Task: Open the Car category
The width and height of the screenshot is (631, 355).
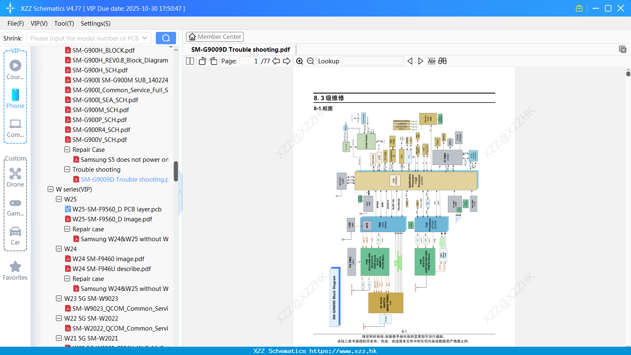Action: [x=15, y=236]
